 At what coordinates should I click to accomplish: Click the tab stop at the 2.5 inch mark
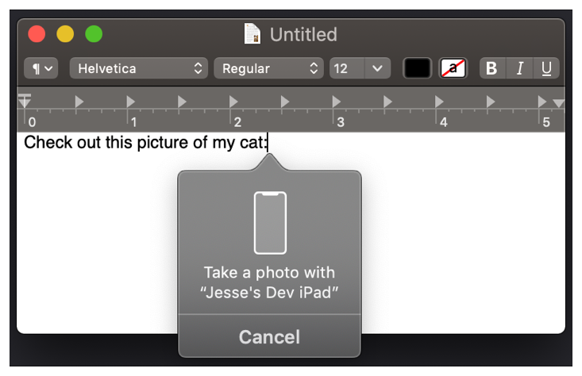pyautogui.click(x=285, y=102)
